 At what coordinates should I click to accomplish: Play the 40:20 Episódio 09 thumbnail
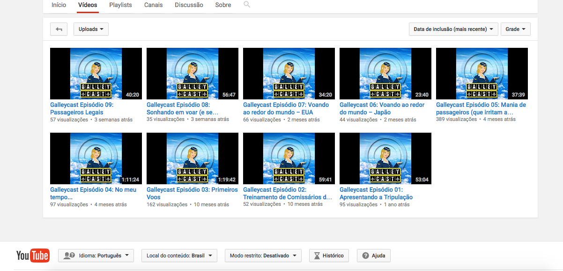click(x=96, y=74)
